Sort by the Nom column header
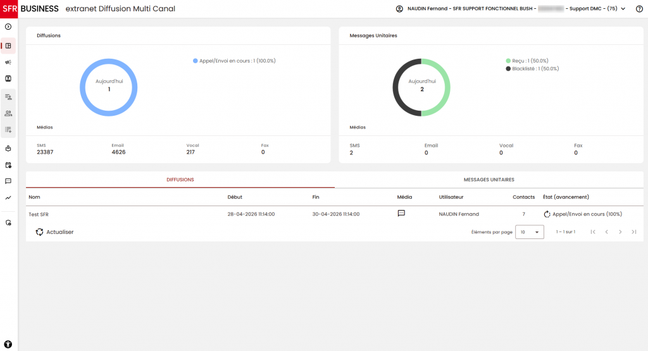The width and height of the screenshot is (648, 351). [34, 197]
